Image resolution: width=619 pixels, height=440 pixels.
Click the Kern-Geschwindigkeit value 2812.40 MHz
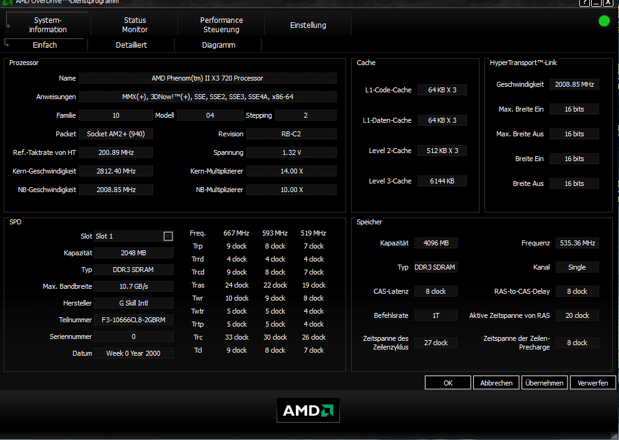[115, 171]
